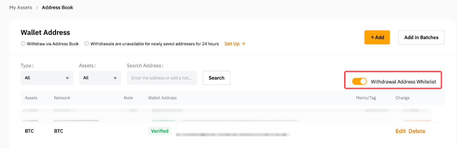Viewport: 457px width, 148px height.
Task: Click the Wallet Address column header
Action: coord(162,98)
